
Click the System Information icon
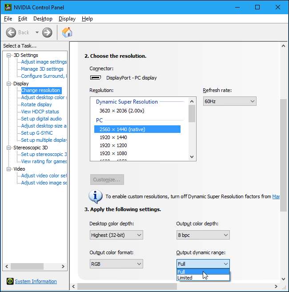10,281
